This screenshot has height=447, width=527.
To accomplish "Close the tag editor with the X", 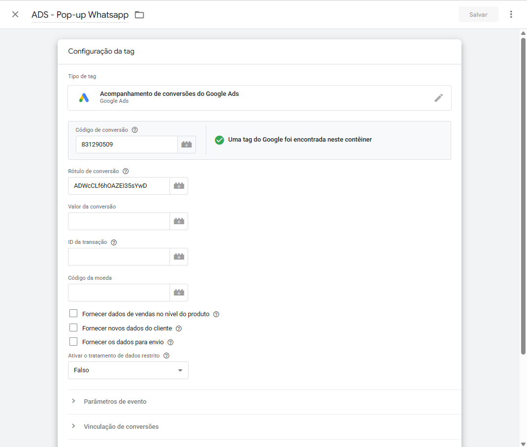I will click(15, 14).
